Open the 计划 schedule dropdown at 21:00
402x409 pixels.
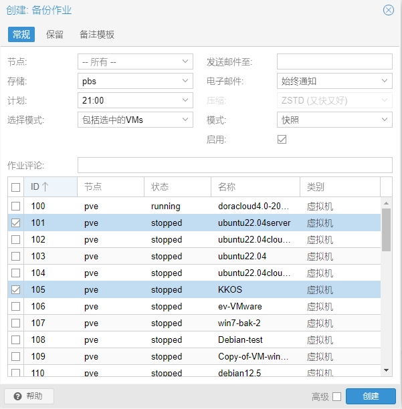tap(185, 101)
